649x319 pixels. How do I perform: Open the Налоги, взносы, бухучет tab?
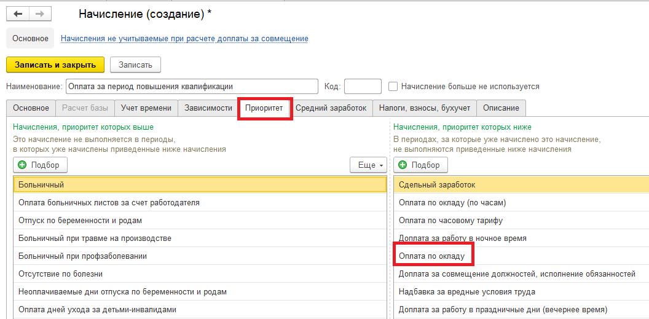click(x=425, y=108)
